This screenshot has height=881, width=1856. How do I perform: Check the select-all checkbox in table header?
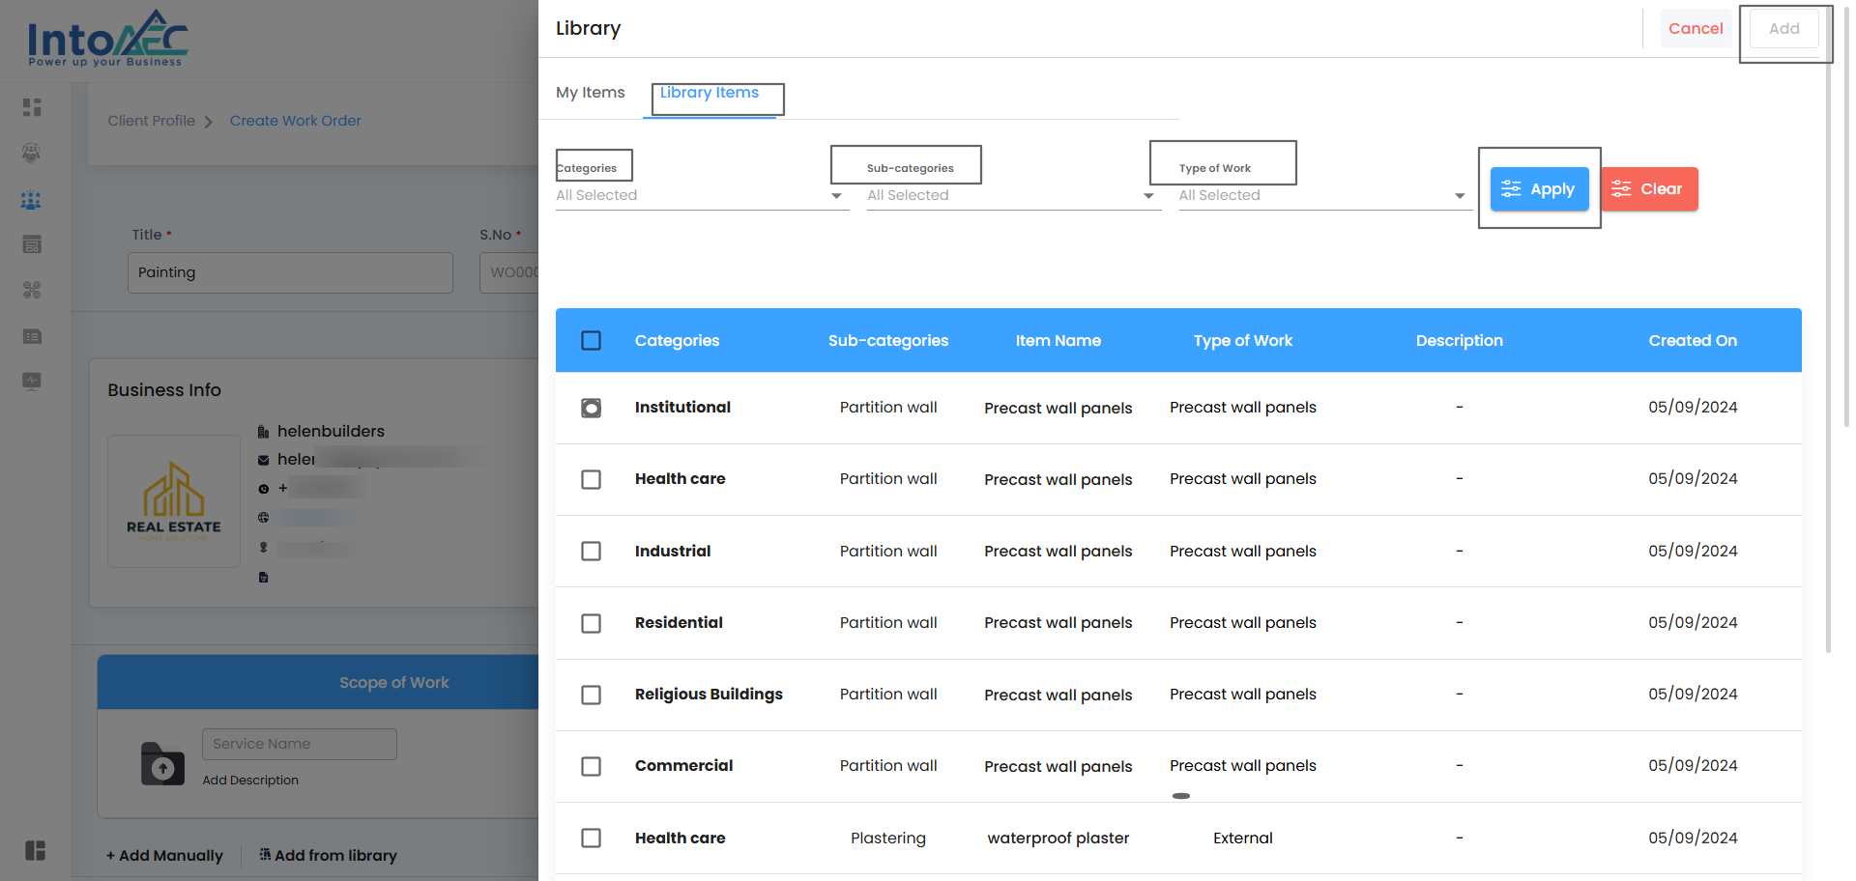(x=591, y=341)
